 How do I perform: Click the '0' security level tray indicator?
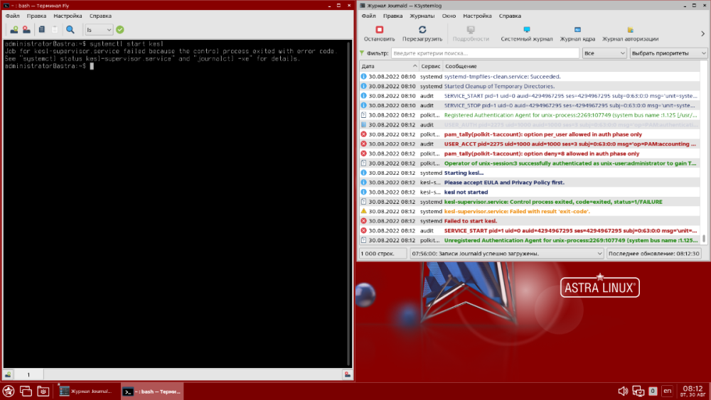point(653,391)
